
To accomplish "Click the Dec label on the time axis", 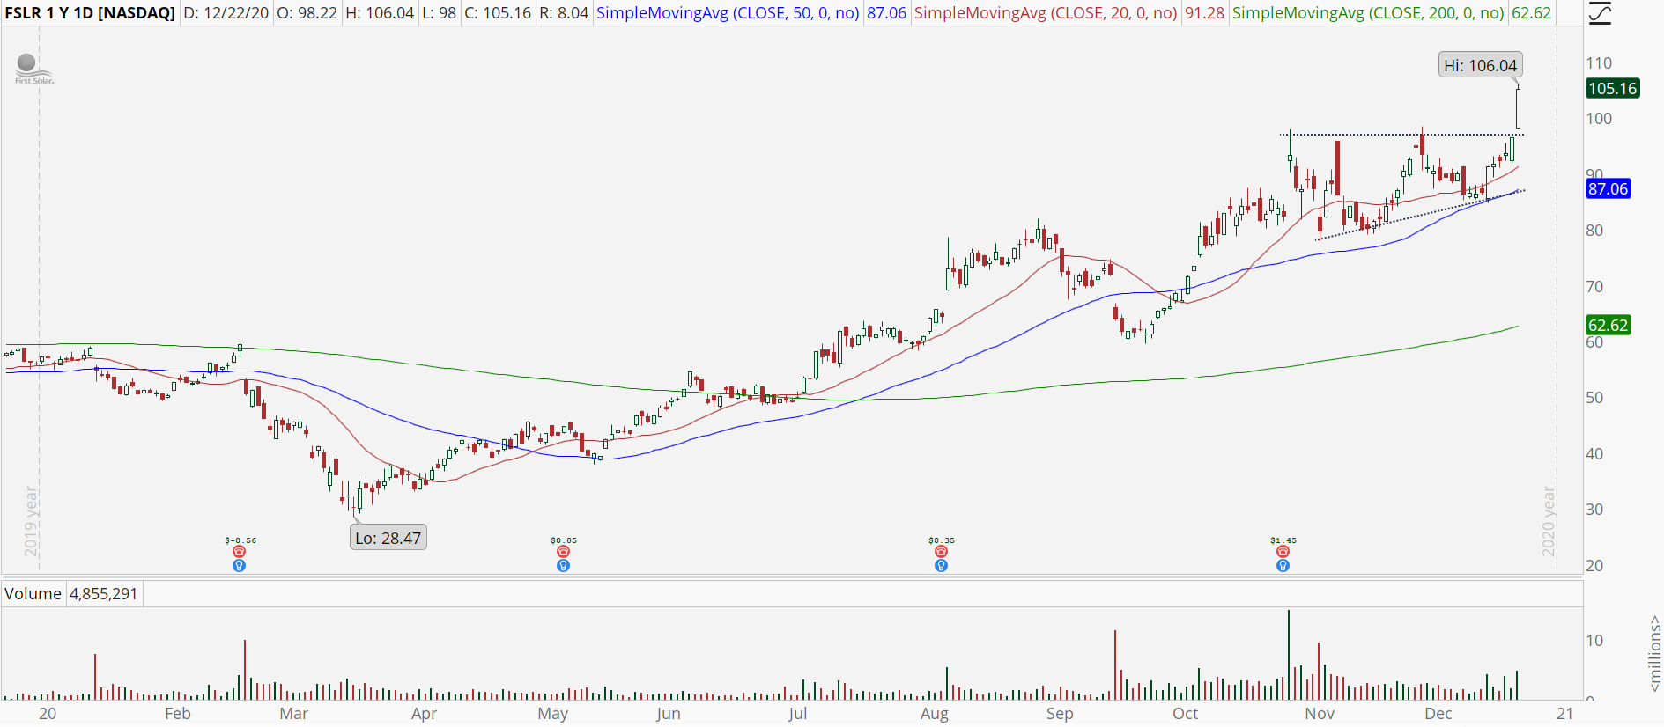I will coord(1438,714).
